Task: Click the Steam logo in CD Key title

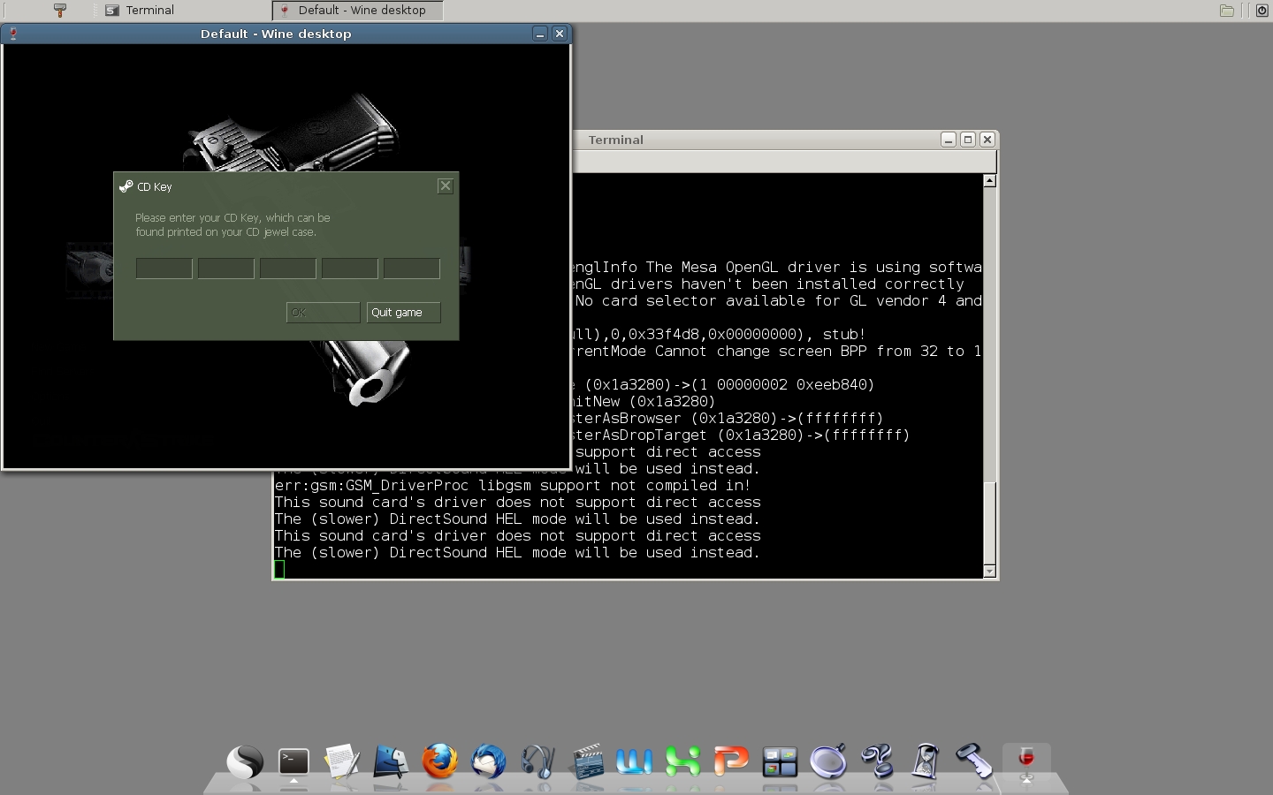Action: [x=126, y=186]
